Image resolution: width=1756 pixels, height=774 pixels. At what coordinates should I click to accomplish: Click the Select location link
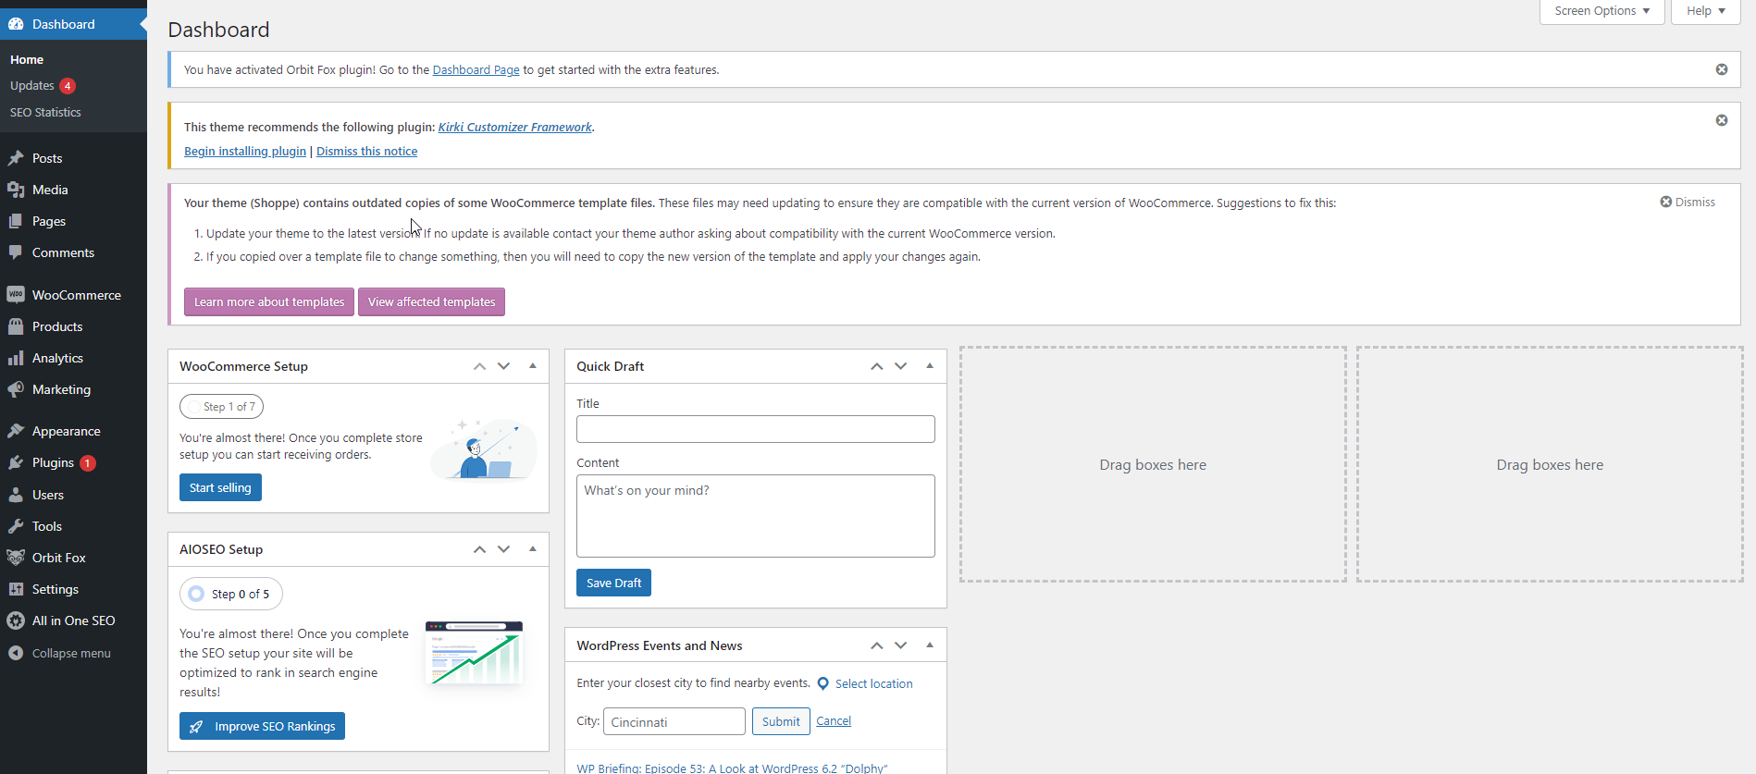pos(873,684)
